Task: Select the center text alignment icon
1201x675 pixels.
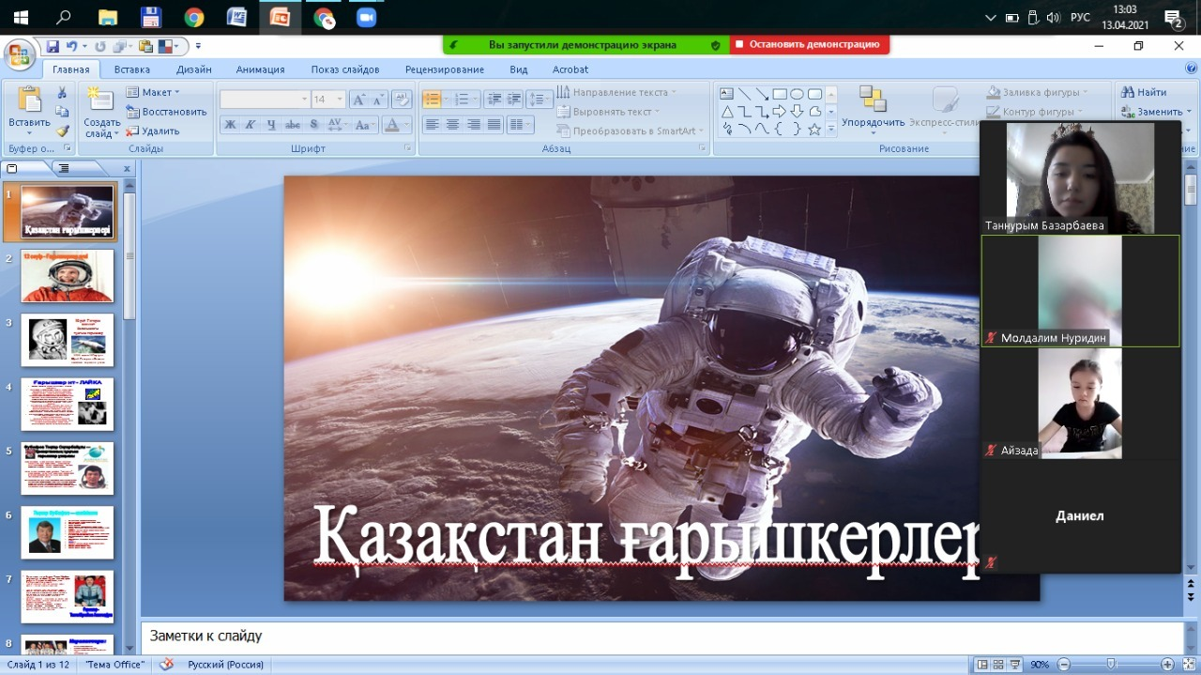Action: click(x=454, y=123)
